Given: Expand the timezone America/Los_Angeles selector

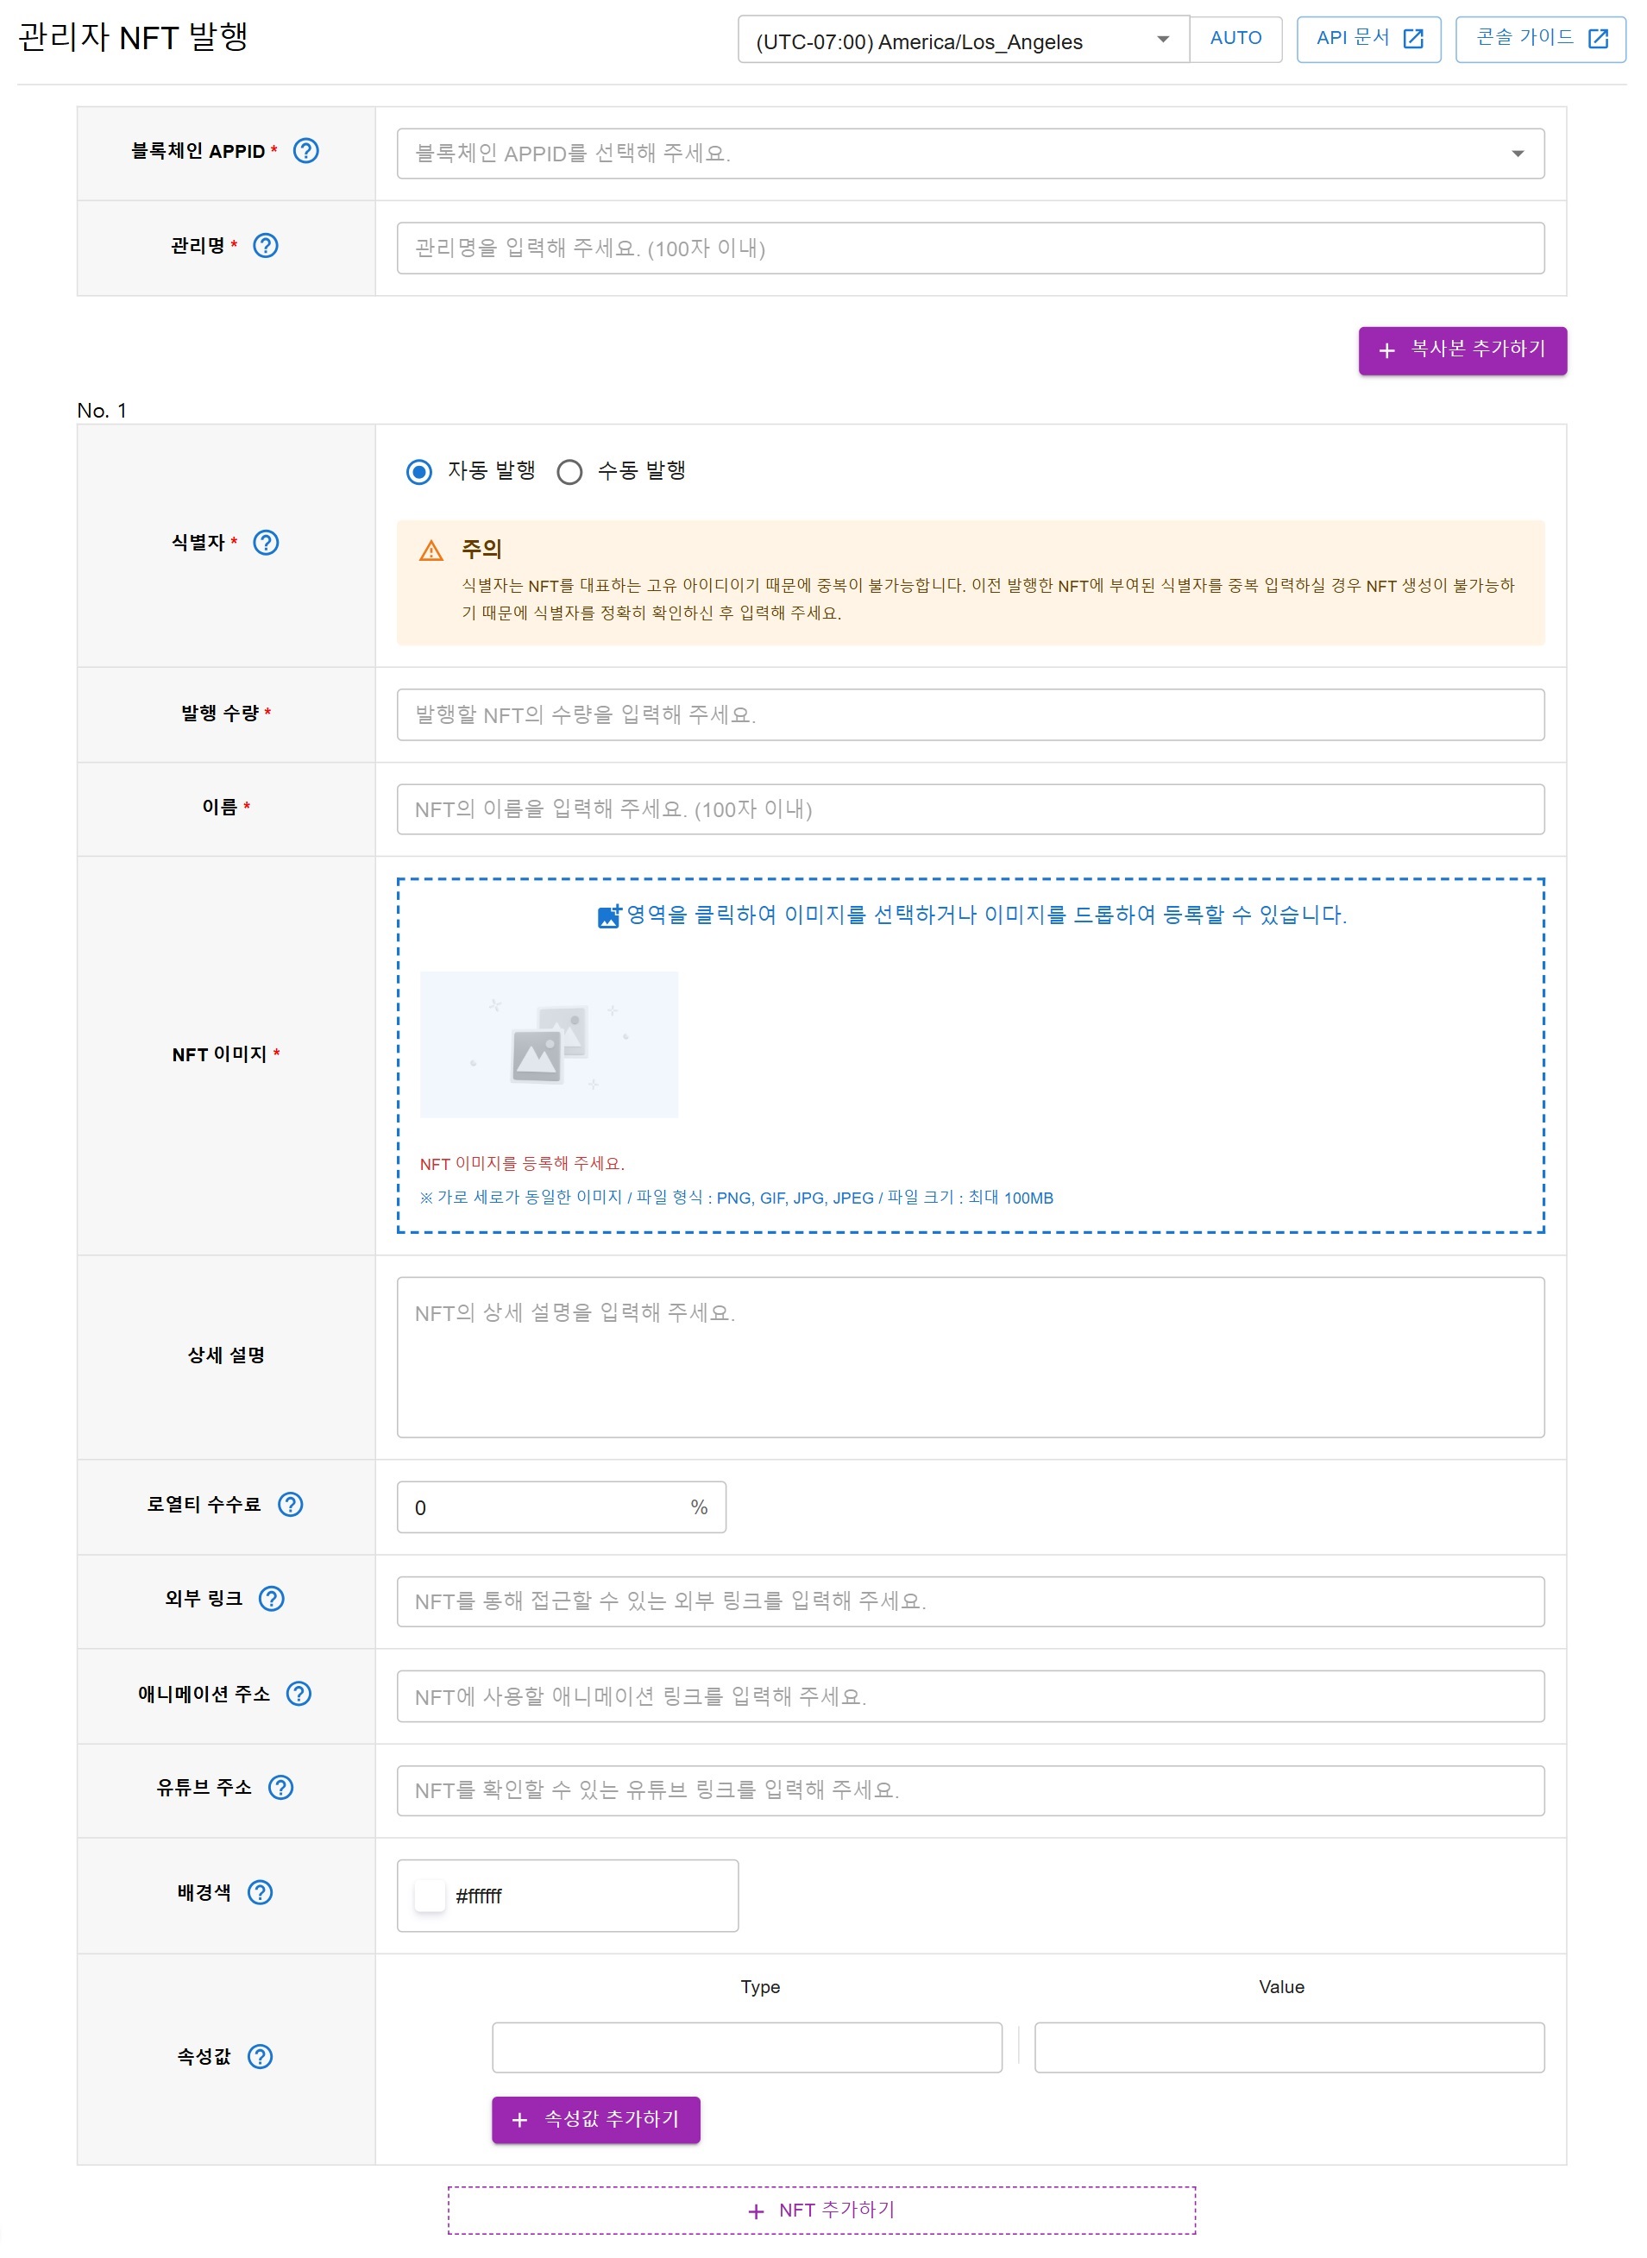Looking at the screenshot, I should coord(962,41).
